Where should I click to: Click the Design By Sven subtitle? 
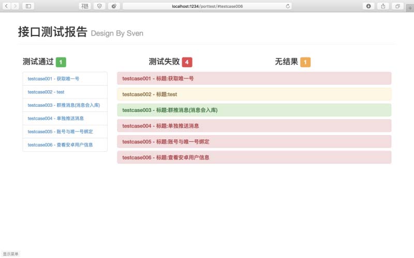117,34
